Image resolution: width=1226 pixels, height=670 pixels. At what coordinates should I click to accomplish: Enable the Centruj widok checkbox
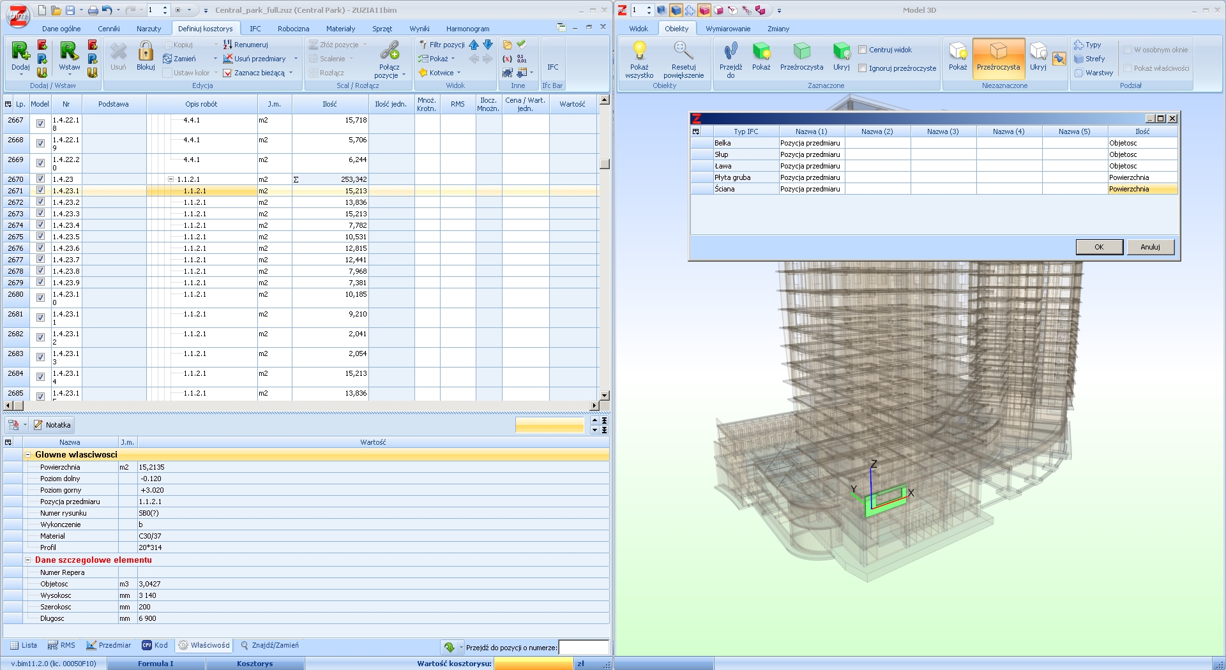click(x=863, y=50)
